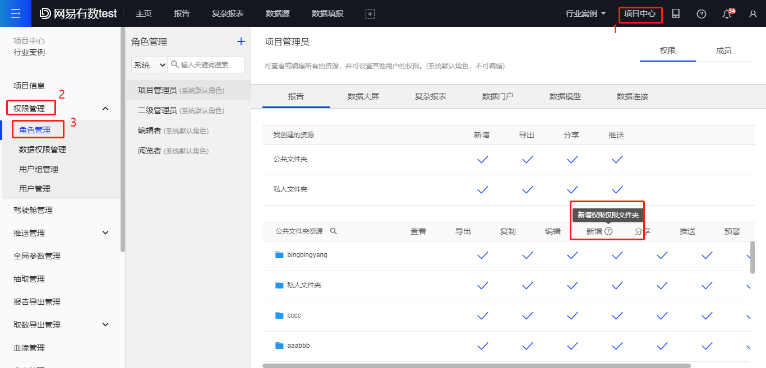Expand the 推送管理 sidebar section
The width and height of the screenshot is (766, 368).
click(105, 233)
